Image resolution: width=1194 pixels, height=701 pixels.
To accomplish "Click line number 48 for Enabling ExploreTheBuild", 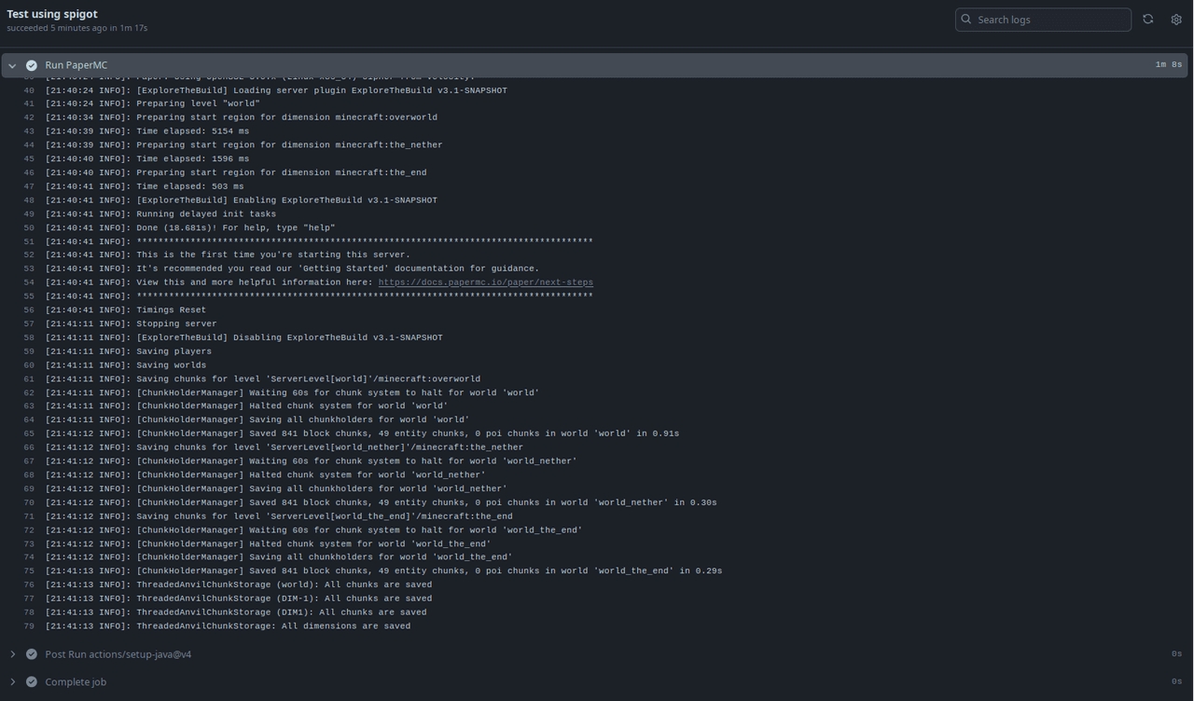I will point(29,200).
